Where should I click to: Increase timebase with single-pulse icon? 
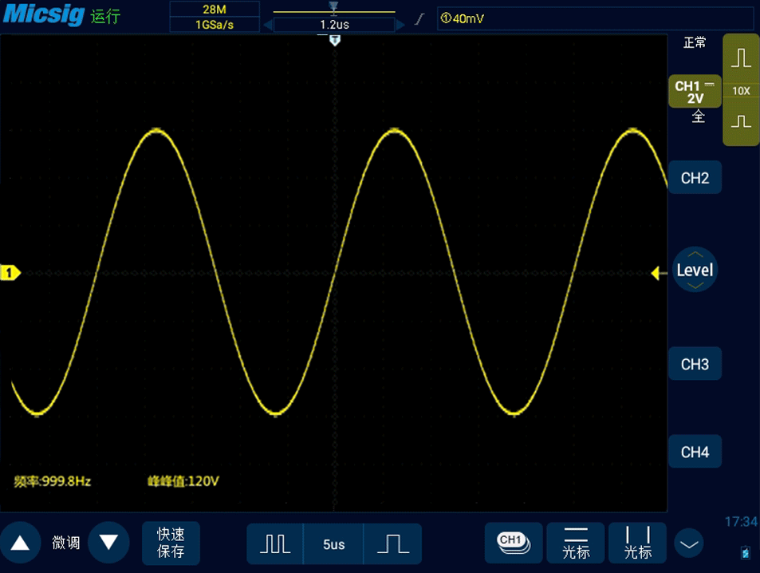392,544
